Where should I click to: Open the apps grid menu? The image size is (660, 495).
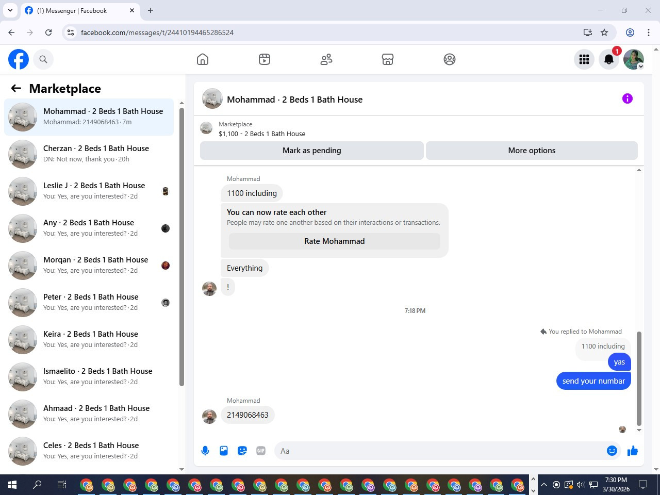tap(584, 59)
